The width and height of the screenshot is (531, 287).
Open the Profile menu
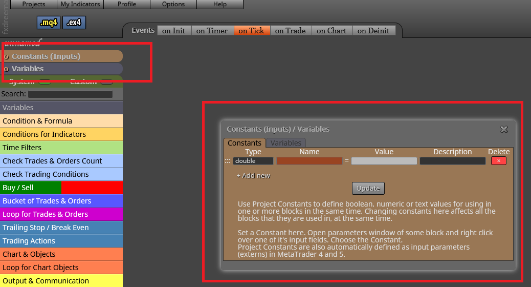click(x=127, y=4)
